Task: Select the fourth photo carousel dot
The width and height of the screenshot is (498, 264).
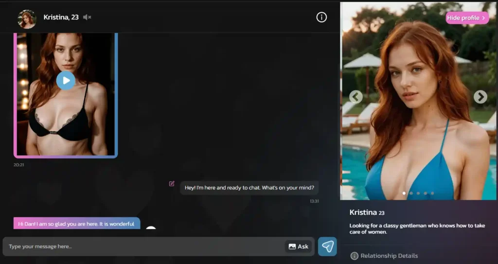Action: tap(425, 193)
